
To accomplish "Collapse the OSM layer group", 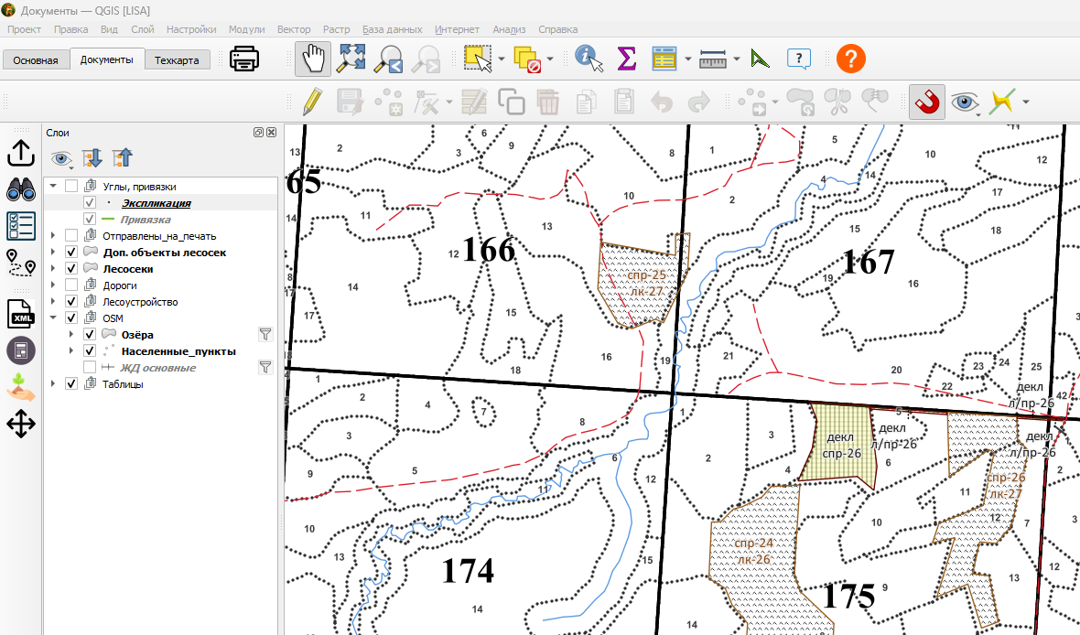I will point(53,318).
